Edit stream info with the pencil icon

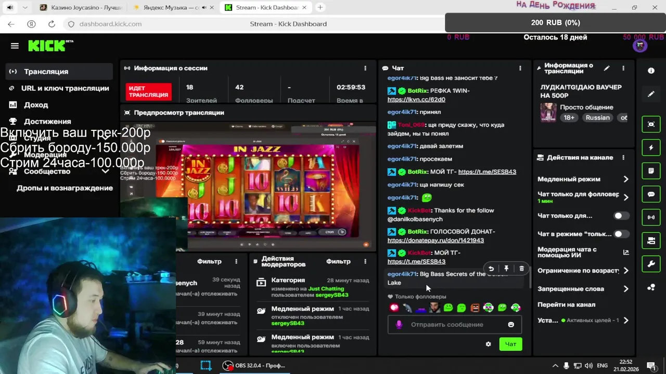[x=607, y=68]
